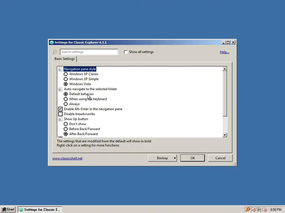Click the gear icon beside Show Up button

60,119
